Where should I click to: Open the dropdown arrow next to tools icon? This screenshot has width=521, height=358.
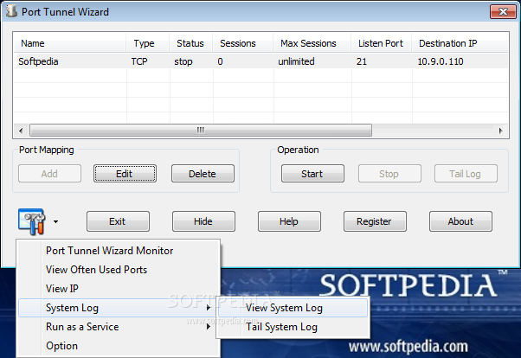[x=55, y=221]
